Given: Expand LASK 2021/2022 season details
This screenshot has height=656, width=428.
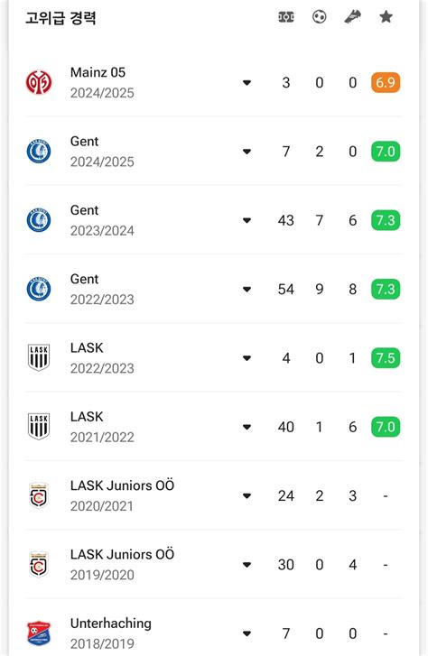Looking at the screenshot, I should click(x=247, y=427).
